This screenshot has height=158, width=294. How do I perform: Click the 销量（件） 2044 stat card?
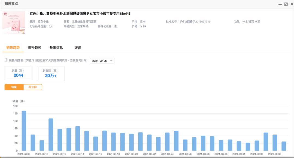[x=19, y=73]
